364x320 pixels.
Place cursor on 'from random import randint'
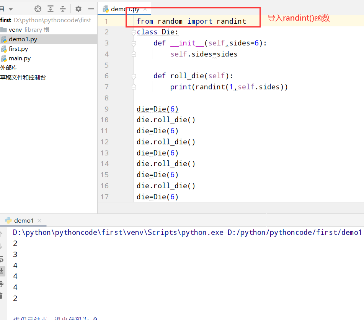click(191, 21)
